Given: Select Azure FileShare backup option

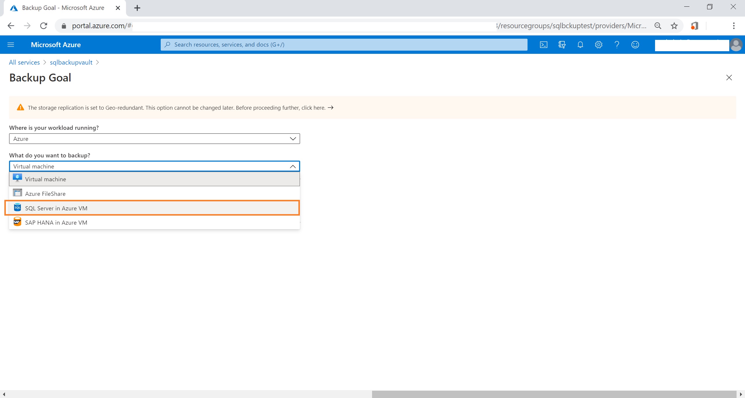Looking at the screenshot, I should [154, 193].
